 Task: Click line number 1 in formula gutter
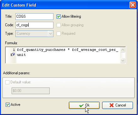pyautogui.click(x=14, y=50)
